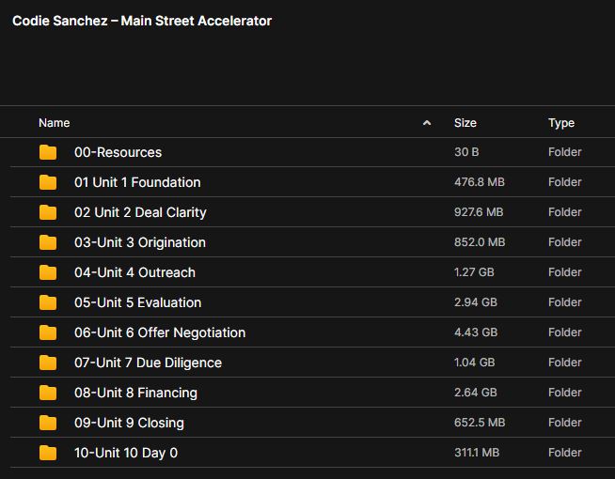Sort files by the Type column header
Viewport: 615px width, 479px height.
click(x=561, y=123)
